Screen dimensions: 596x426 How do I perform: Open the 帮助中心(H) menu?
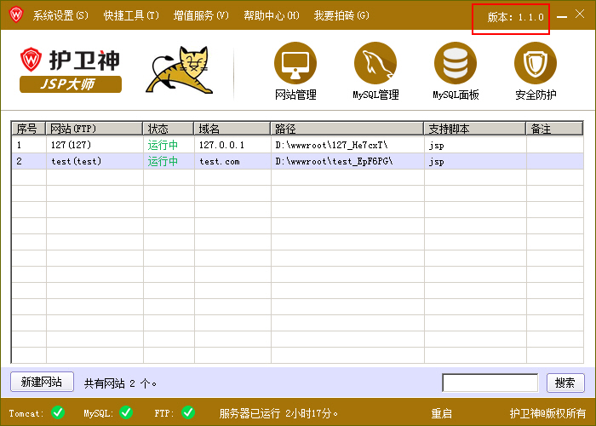272,15
